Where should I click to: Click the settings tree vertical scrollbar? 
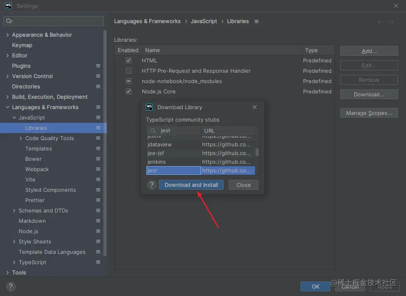(105, 143)
